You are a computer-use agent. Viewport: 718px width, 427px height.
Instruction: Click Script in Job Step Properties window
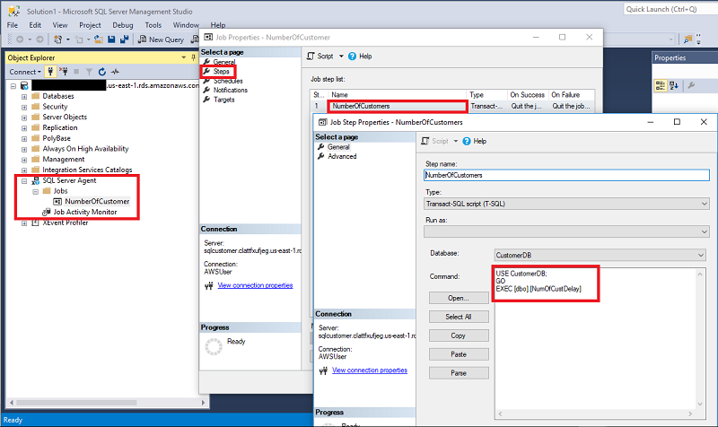point(434,141)
